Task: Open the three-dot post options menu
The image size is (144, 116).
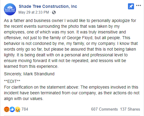Action: 139,5
